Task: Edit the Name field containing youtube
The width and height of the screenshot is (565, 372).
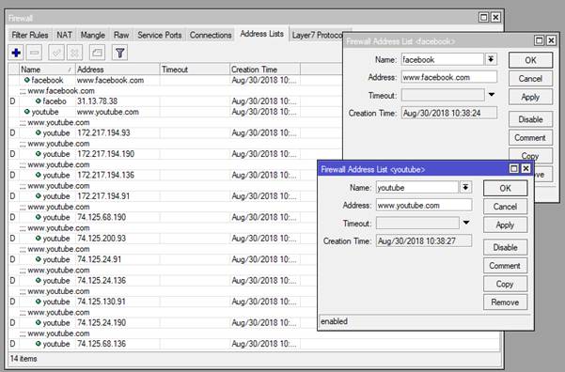Action: pyautogui.click(x=417, y=187)
